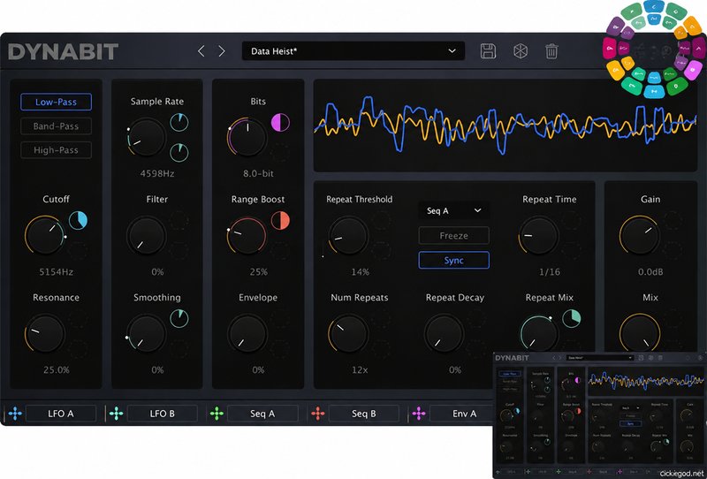
Task: Open the Data Heist preset dropdown
Action: coord(353,51)
